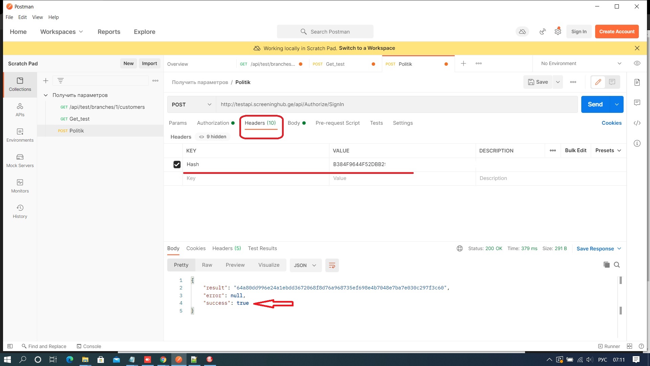Switch to the Body request tab

click(x=297, y=123)
